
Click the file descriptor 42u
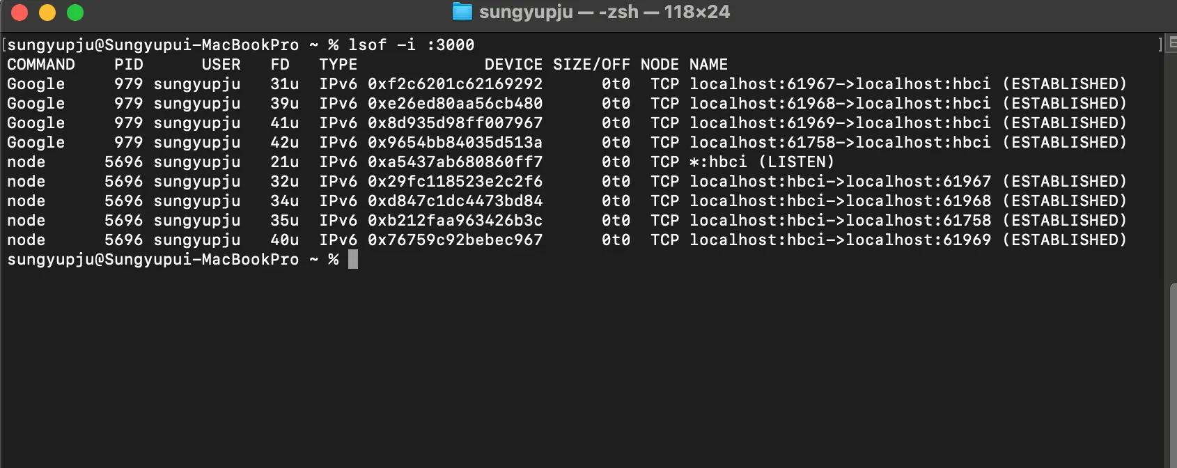[284, 142]
